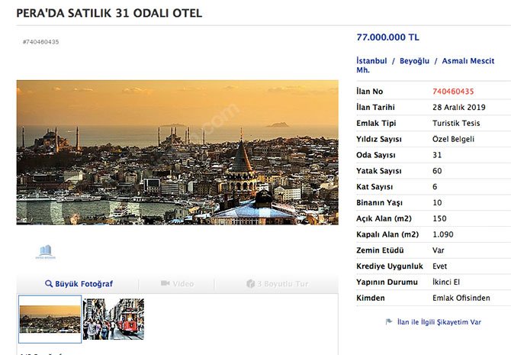
Task: Click İlan ile İlgili Şikayetim Var link
Action: tap(439, 322)
